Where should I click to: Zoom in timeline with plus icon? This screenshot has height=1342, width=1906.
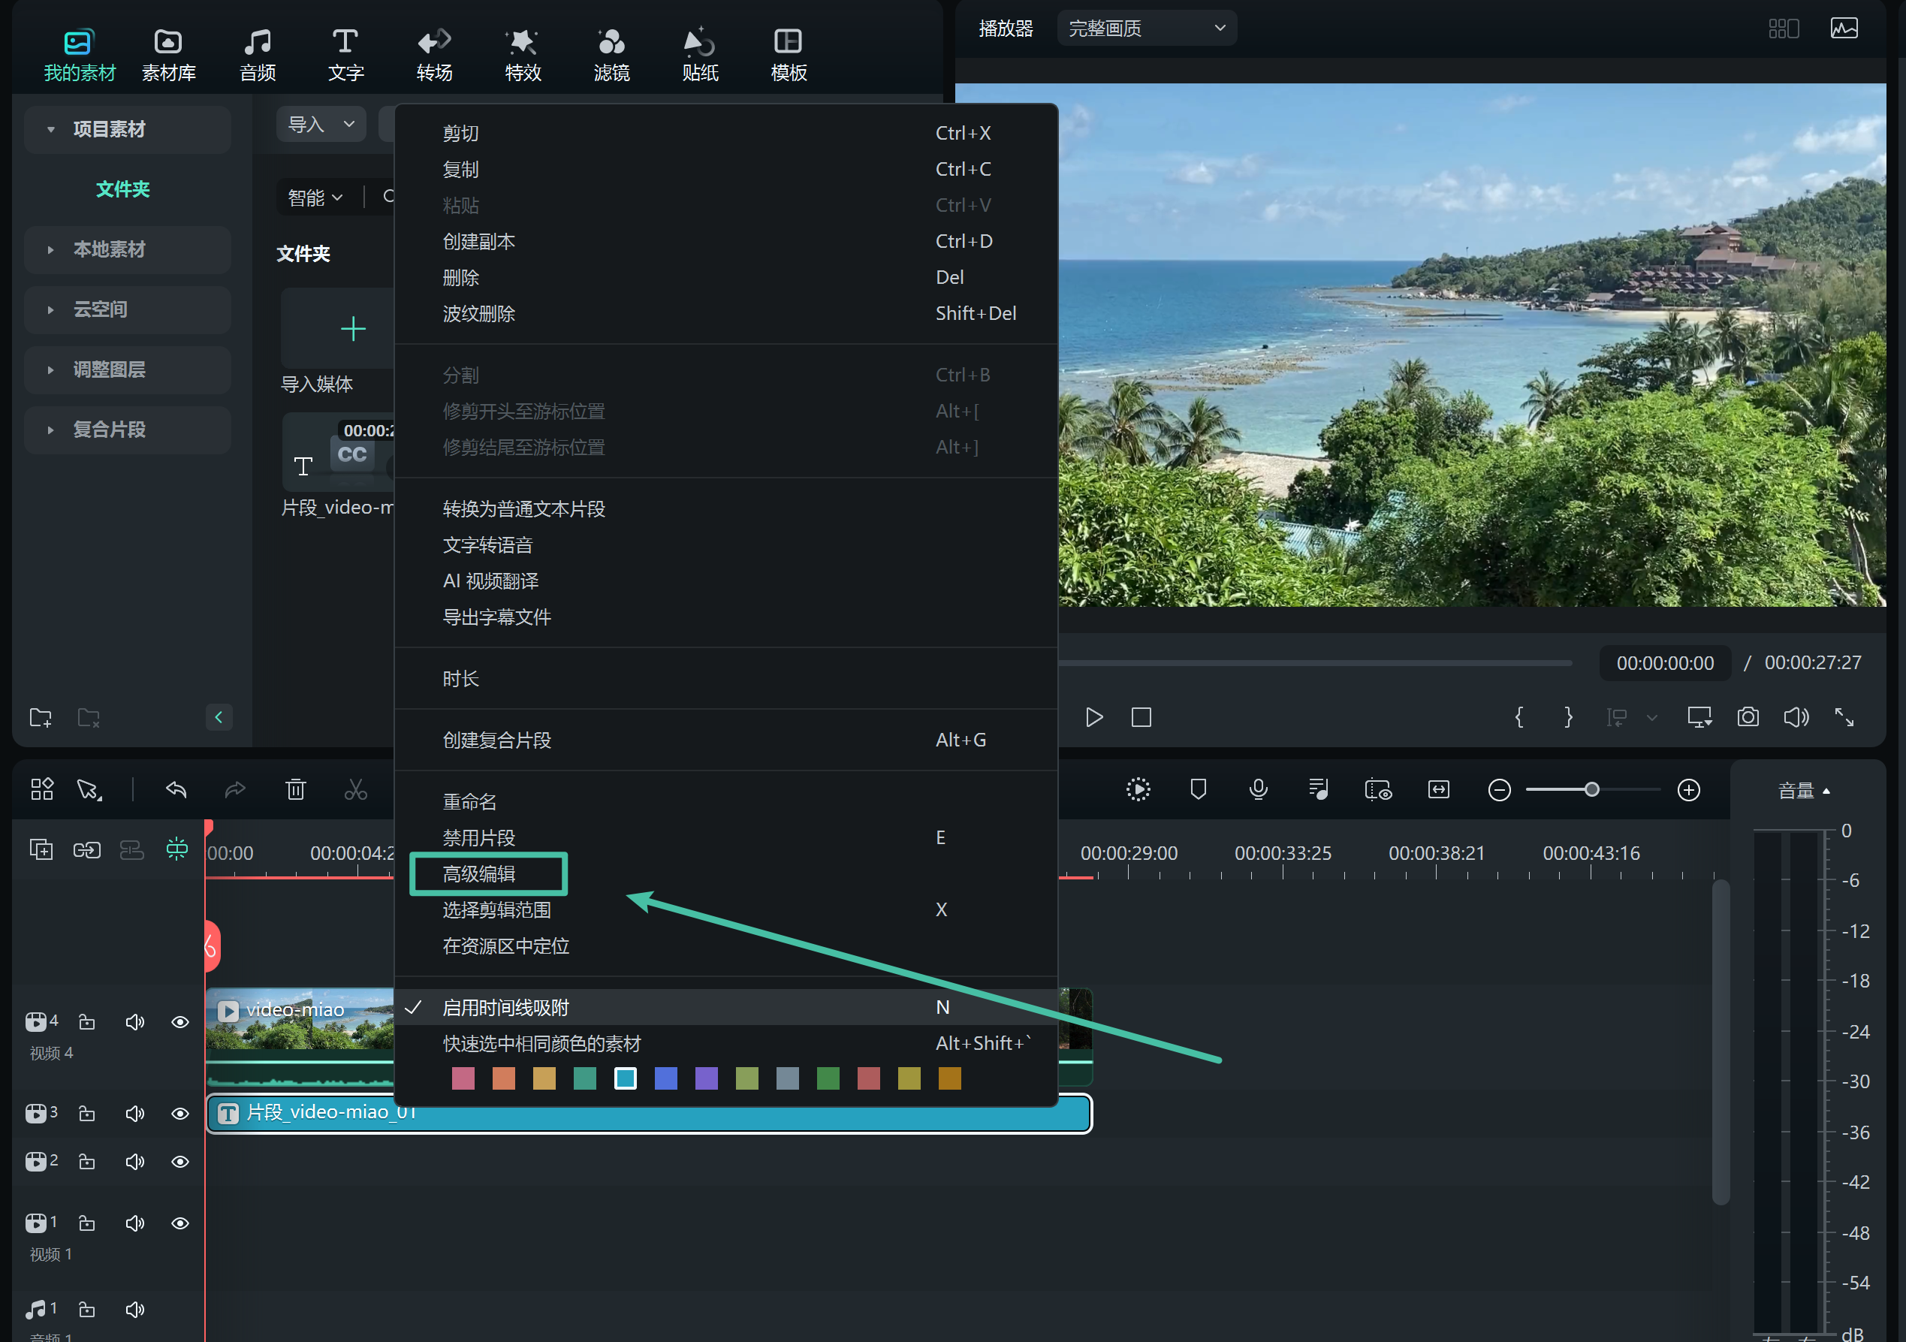1689,791
